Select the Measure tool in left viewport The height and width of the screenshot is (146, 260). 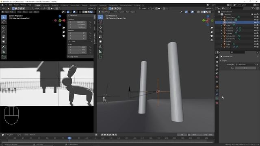point(4,52)
